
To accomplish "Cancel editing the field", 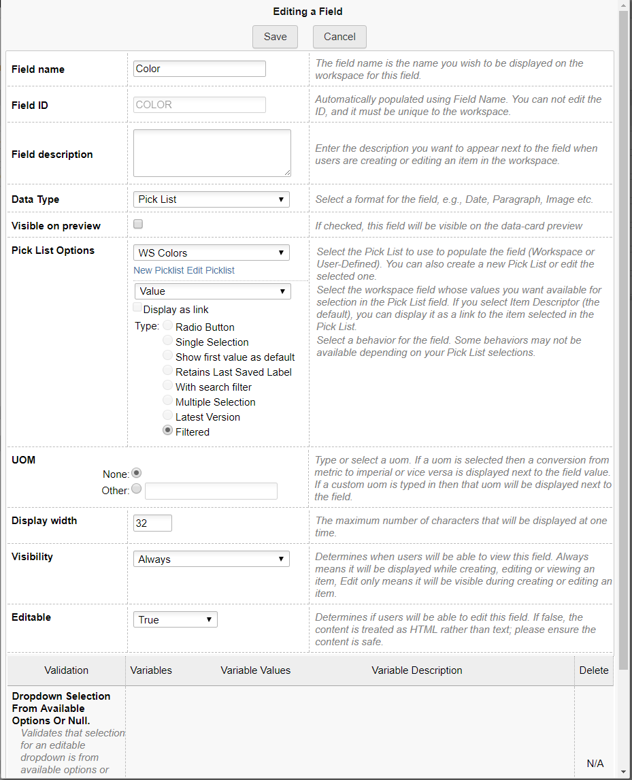I will pyautogui.click(x=339, y=37).
